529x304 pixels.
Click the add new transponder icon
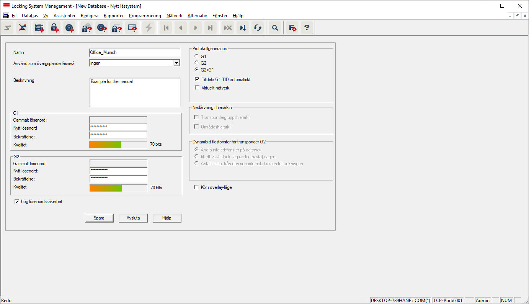click(69, 28)
